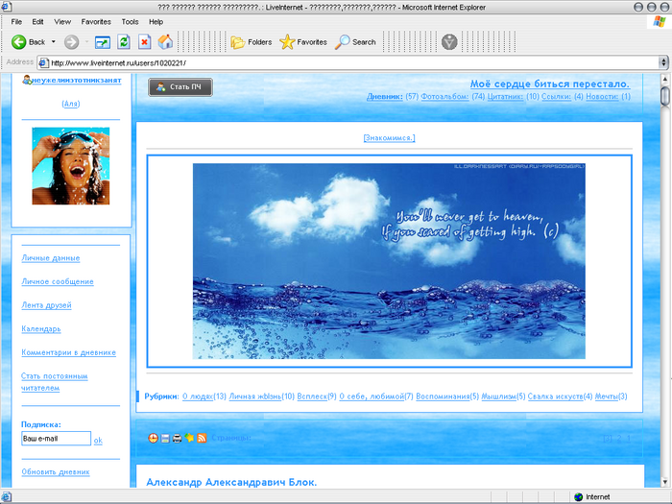Image resolution: width=672 pixels, height=504 pixels.
Task: Open the Мышлизм rubric link
Action: (x=499, y=396)
